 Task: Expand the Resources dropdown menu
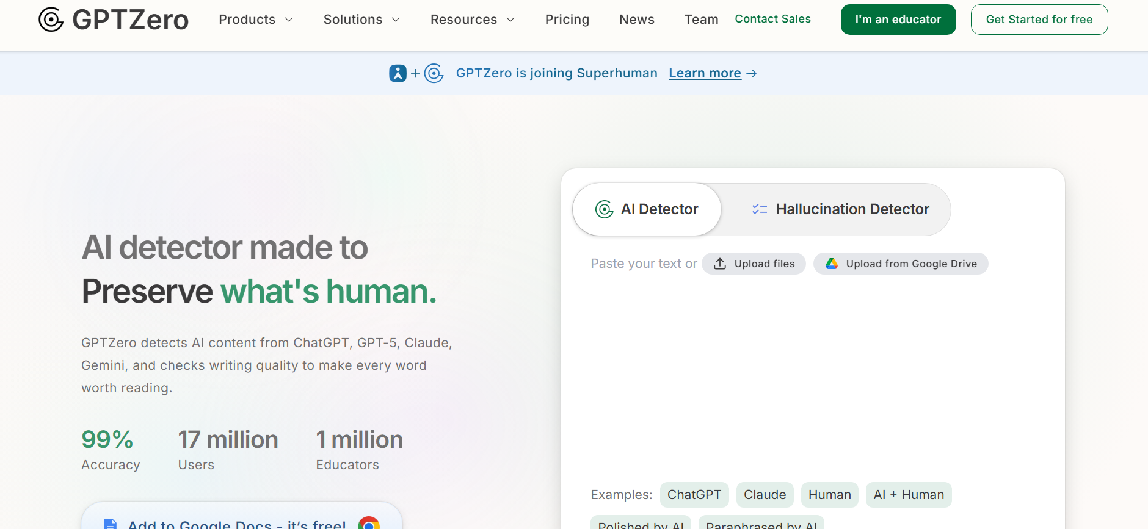pyautogui.click(x=473, y=20)
